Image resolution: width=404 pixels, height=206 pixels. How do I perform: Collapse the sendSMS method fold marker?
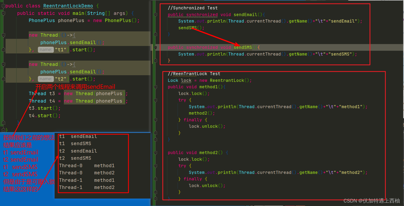point(156,47)
